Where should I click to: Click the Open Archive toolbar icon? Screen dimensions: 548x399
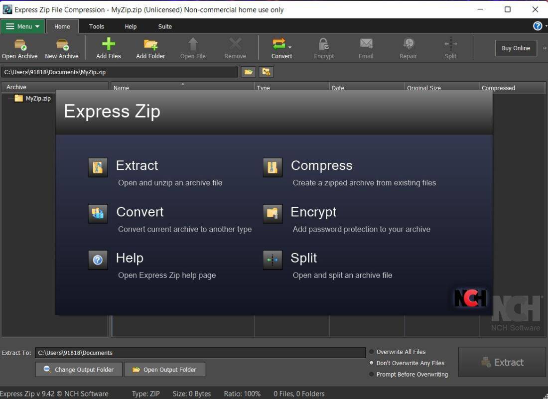tap(20, 45)
